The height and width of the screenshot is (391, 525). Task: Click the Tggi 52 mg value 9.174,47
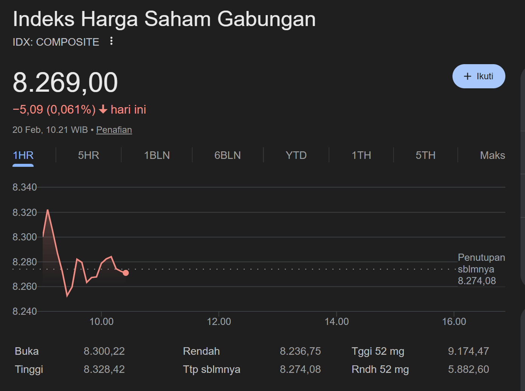[x=468, y=351]
